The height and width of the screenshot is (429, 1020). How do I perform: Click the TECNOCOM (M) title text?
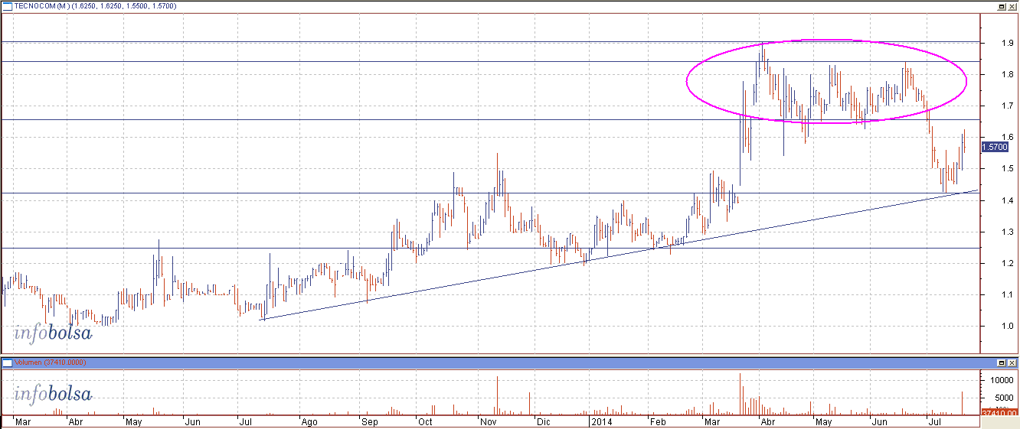(41, 6)
